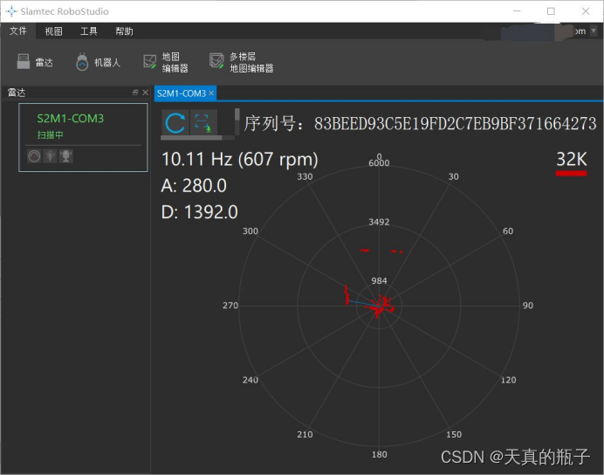Click the D: 1392.0 distance value

200,212
